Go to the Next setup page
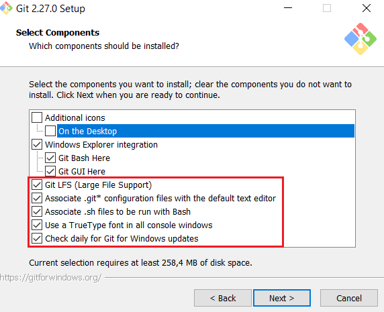384x312 pixels. pos(282,298)
